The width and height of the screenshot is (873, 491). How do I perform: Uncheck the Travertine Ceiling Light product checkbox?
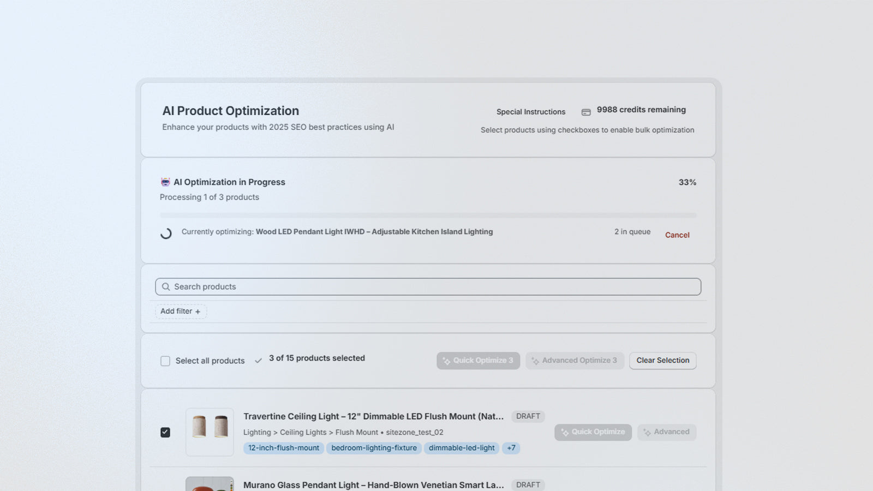(165, 432)
